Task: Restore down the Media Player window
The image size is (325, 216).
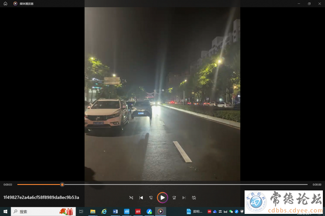Action: 309,3
